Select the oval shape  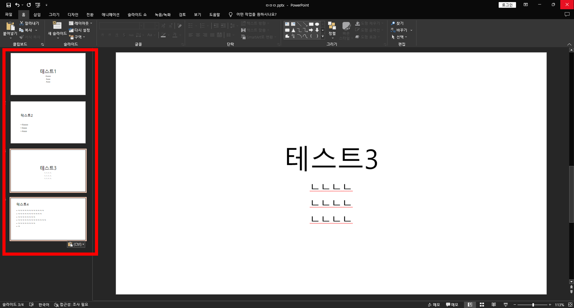click(317, 24)
